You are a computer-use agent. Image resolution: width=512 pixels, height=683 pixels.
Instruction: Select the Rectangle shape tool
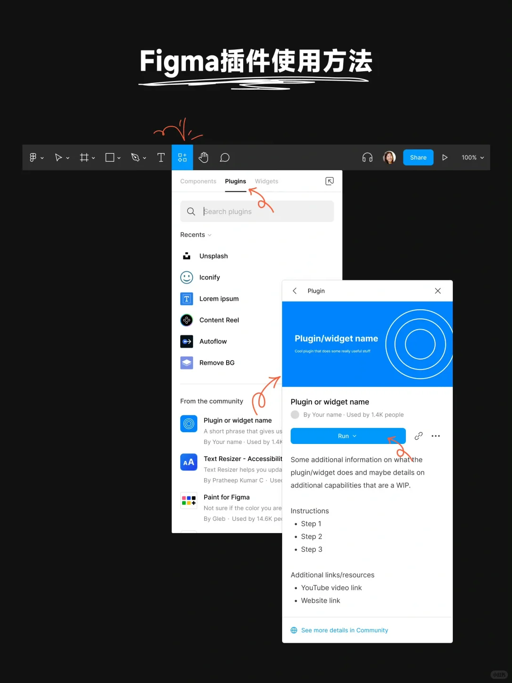coord(110,157)
